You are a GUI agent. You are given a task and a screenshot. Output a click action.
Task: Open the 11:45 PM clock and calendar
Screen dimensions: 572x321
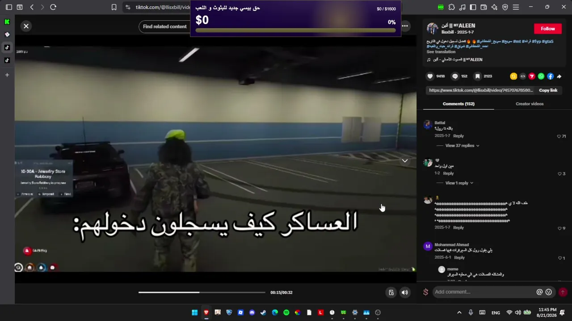coord(547,312)
